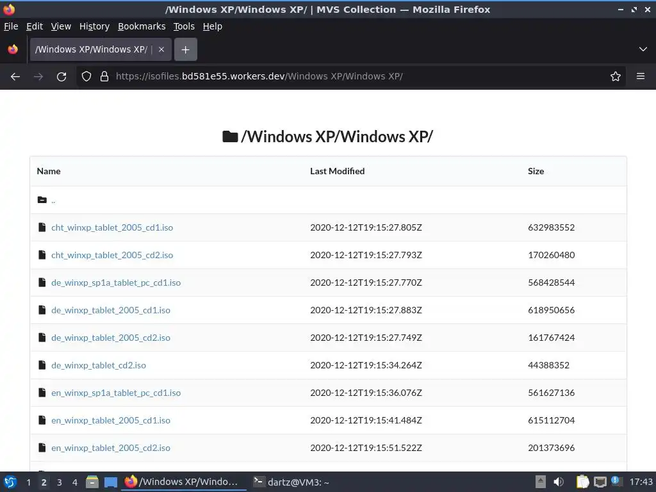Download cht_winxp_tablet_2005_cd1.iso

coord(111,227)
